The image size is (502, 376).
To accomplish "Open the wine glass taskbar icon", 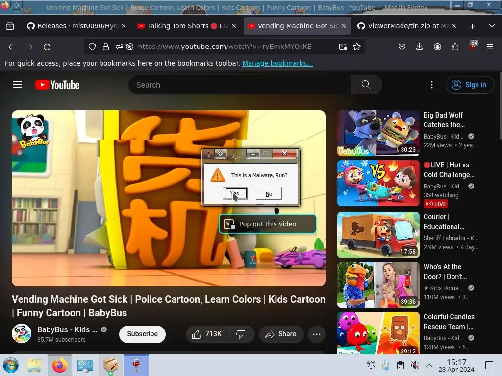I will click(136, 365).
